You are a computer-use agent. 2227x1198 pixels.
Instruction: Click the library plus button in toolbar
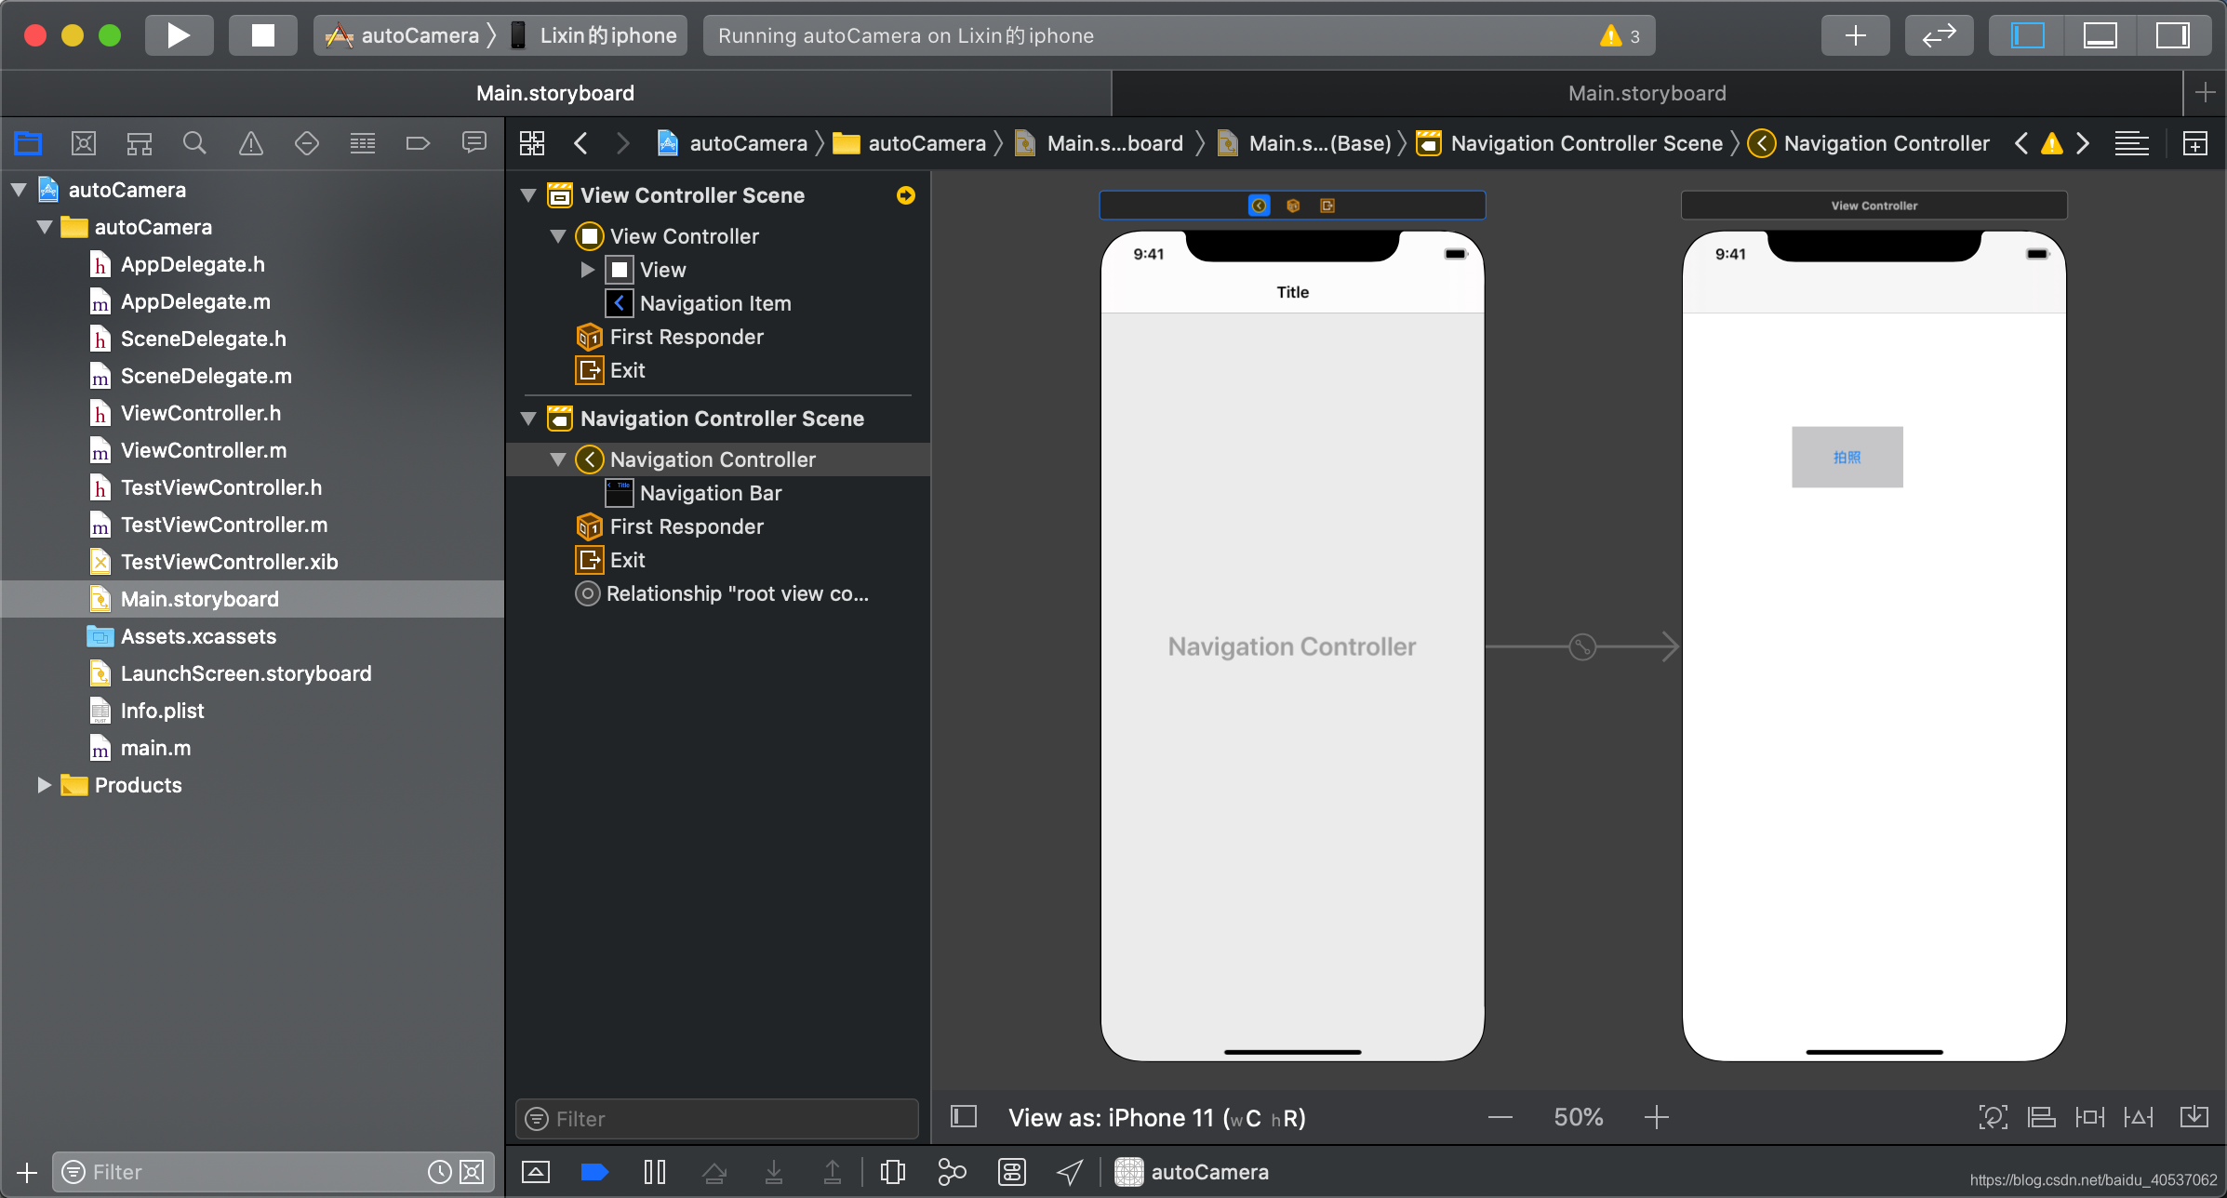coord(1855,35)
